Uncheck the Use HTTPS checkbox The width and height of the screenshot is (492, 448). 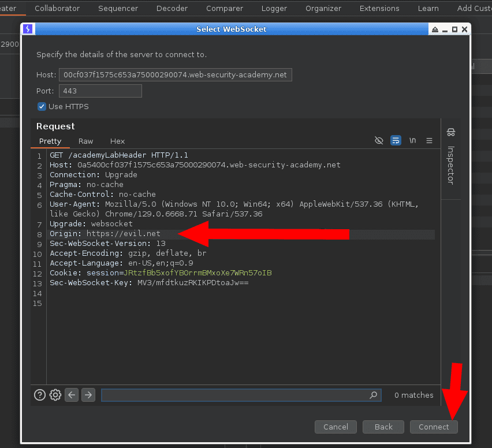(x=42, y=106)
